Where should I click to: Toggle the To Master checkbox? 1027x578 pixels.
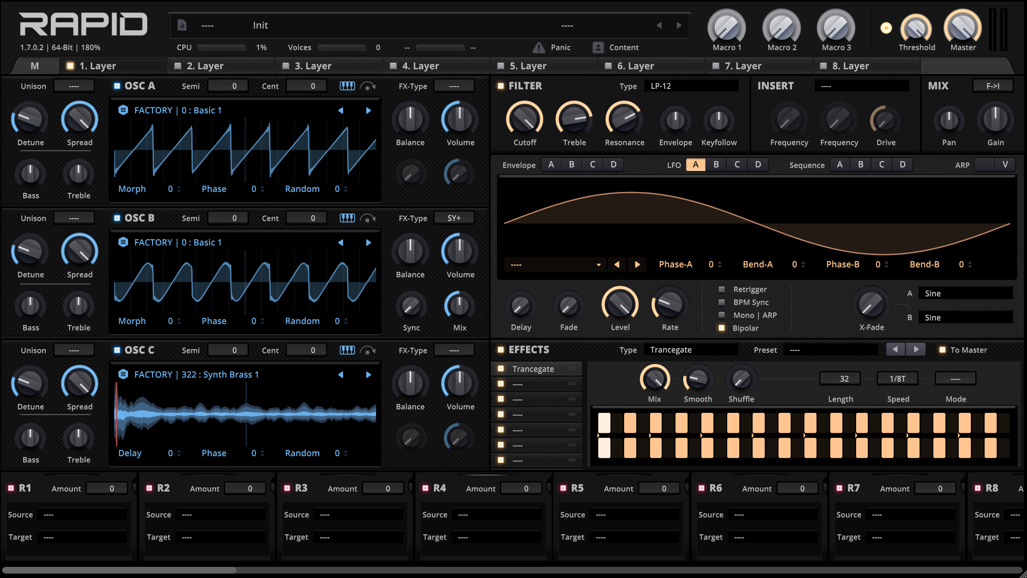(942, 350)
